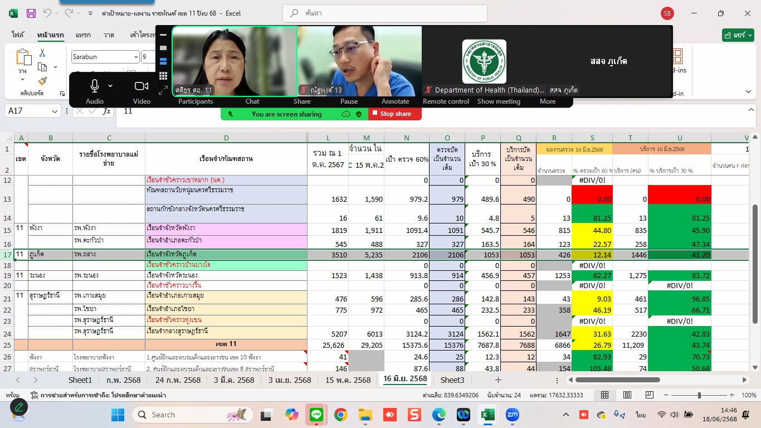The height and width of the screenshot is (428, 761).
Task: Open the Zoom app icon in the taskbar
Action: [x=512, y=415]
